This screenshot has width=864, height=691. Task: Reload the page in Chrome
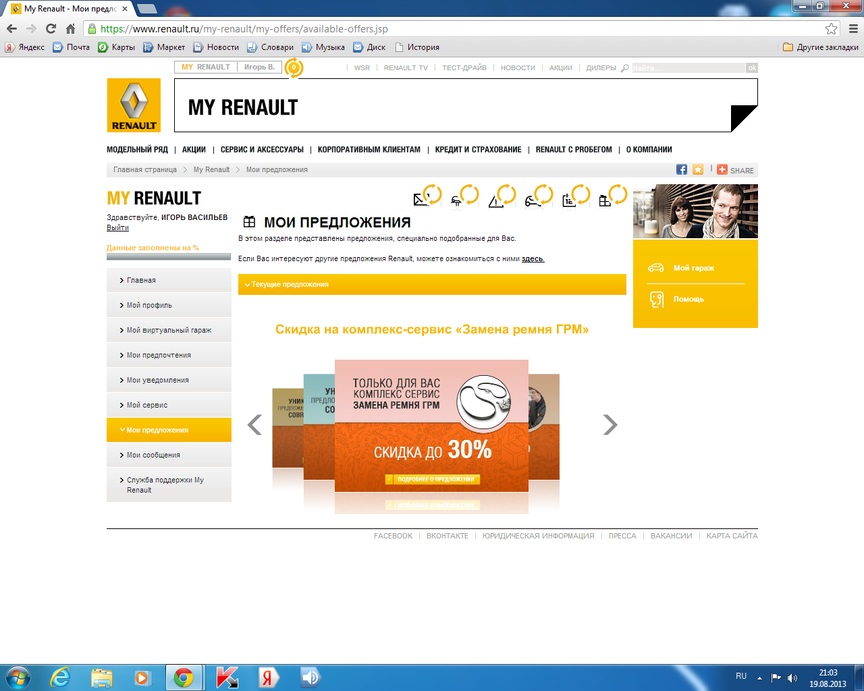click(x=51, y=28)
